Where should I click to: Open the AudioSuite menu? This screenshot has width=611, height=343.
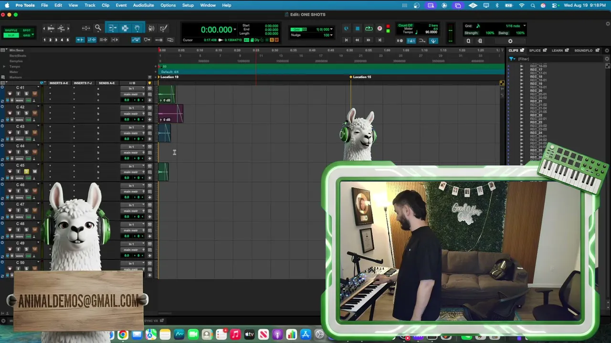(143, 5)
